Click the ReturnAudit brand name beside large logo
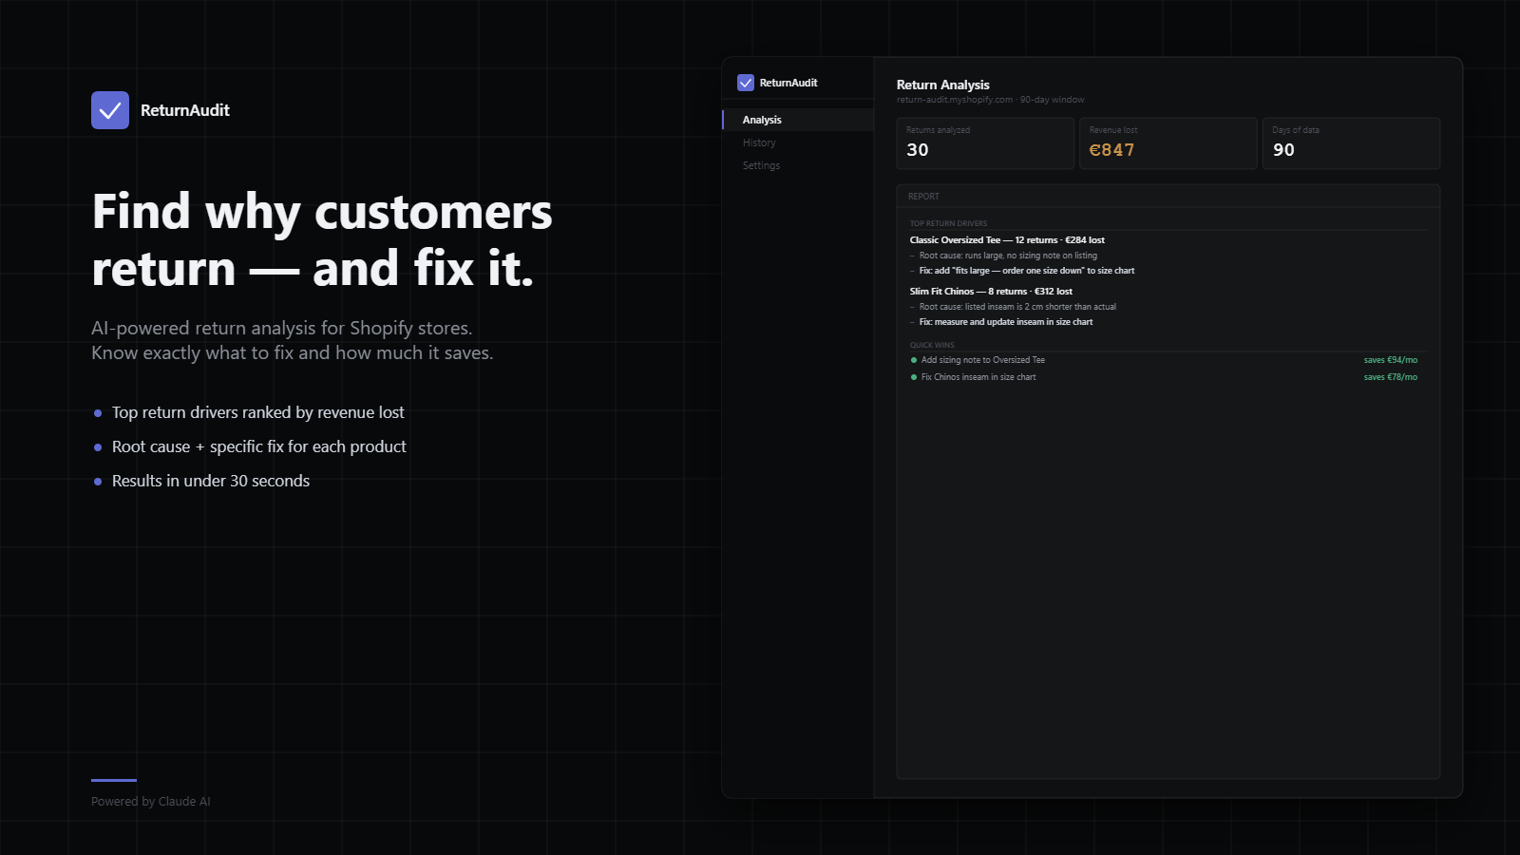Image resolution: width=1520 pixels, height=855 pixels. pyautogui.click(x=185, y=110)
